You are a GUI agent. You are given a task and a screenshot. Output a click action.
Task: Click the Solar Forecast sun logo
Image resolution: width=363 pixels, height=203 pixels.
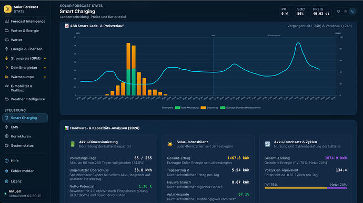(x=8, y=9)
